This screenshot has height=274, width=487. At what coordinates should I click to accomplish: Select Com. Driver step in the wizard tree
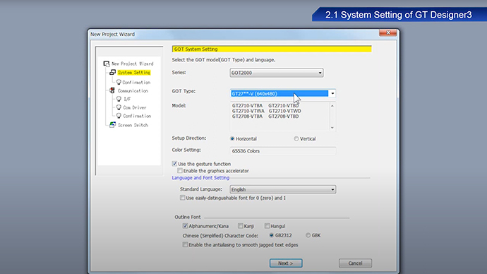tap(135, 107)
